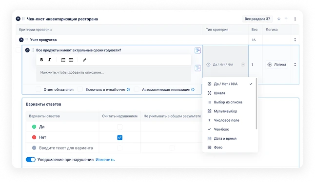Select the row checkbox left of the question
Viewport: 315px width, 182px height.
click(18, 50)
